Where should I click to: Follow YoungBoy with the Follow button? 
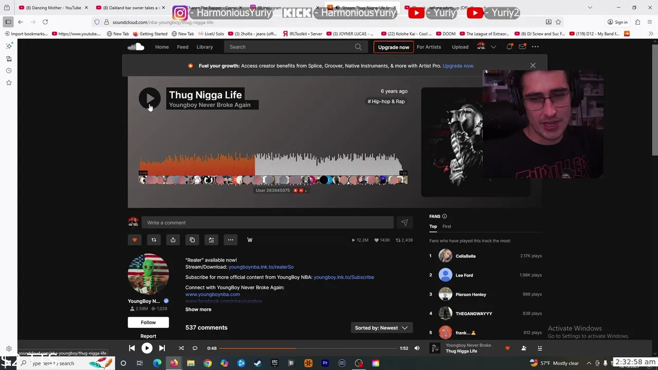click(x=148, y=322)
